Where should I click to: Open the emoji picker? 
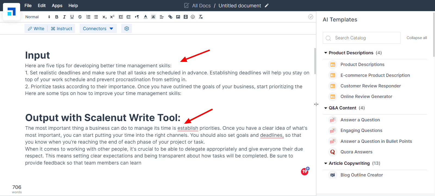(193, 17)
